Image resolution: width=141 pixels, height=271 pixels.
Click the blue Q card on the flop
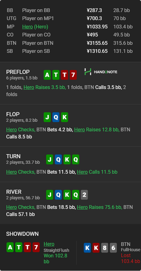pyautogui.click(x=56, y=117)
